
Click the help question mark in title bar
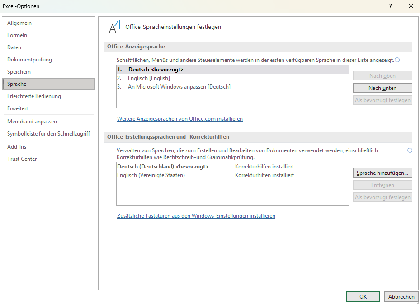[391, 6]
